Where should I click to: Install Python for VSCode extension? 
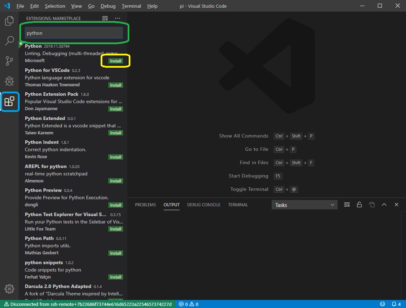pyautogui.click(x=115, y=85)
